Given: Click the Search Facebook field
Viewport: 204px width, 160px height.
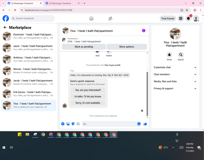Looking at the screenshot, I should coord(33,18).
